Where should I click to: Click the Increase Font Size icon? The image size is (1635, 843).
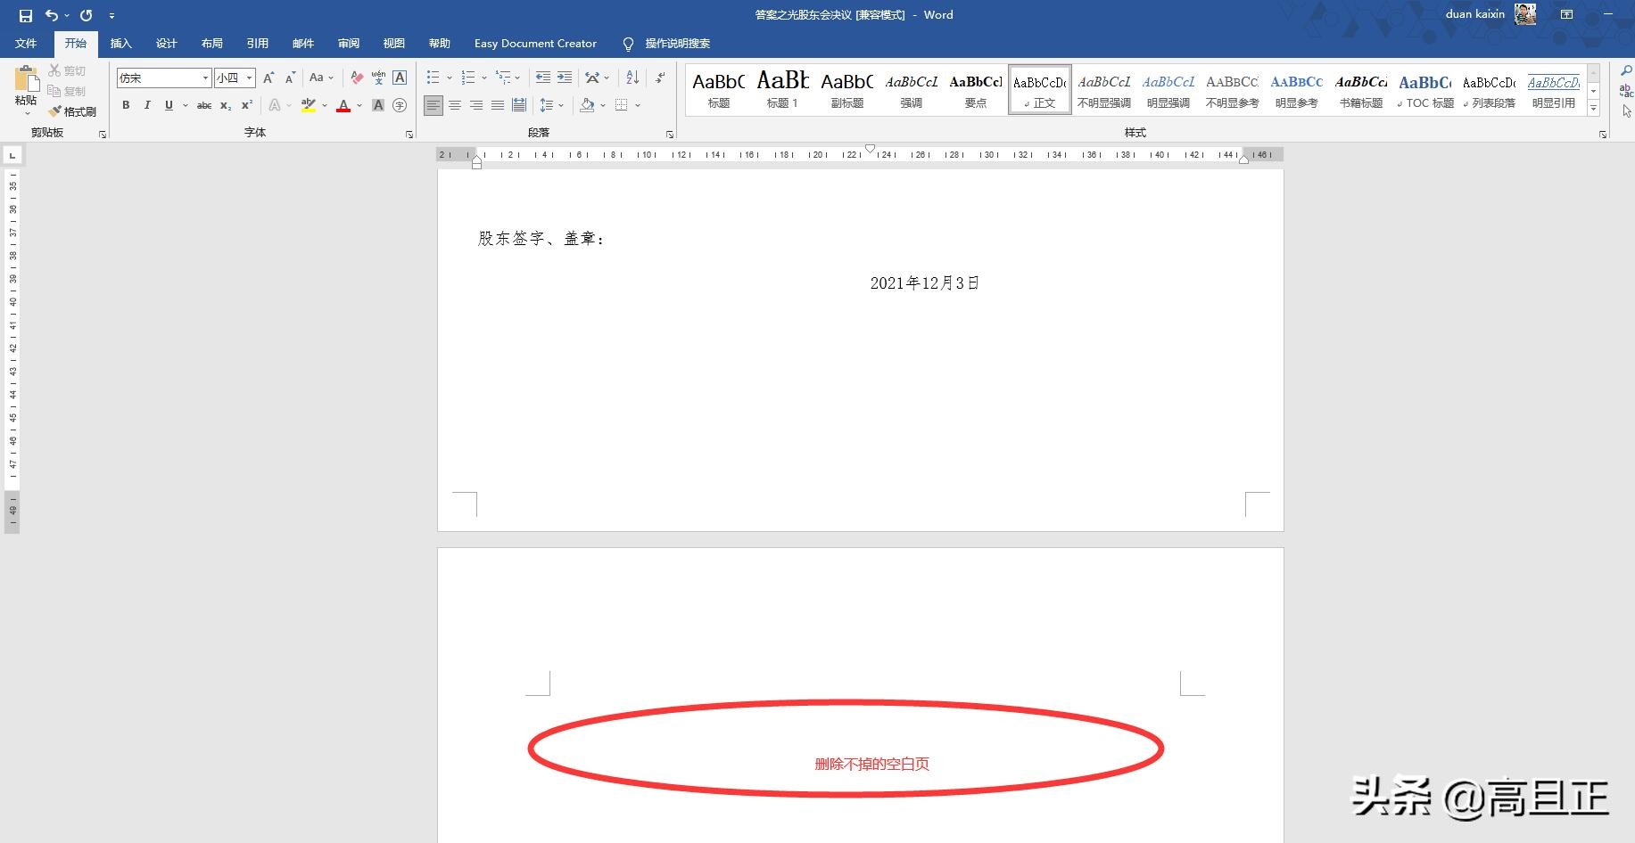268,77
